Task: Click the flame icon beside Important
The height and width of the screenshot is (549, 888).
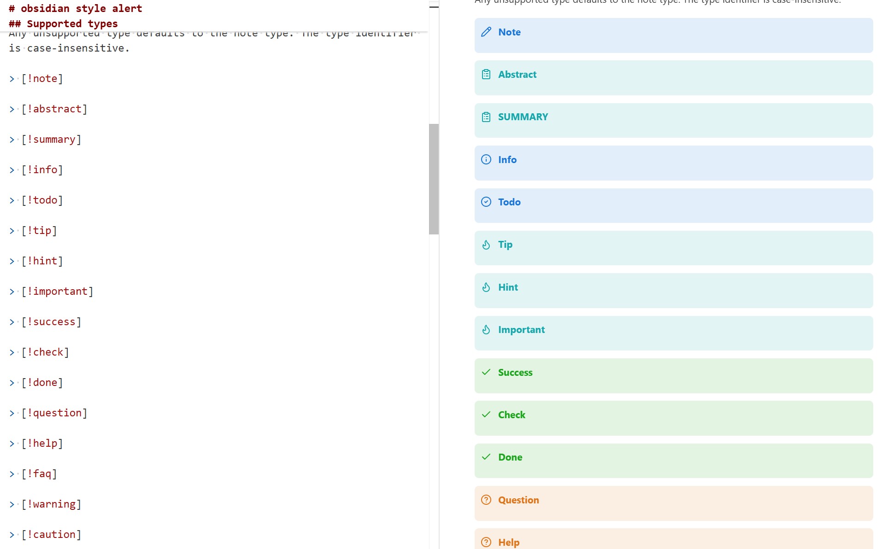Action: 486,330
